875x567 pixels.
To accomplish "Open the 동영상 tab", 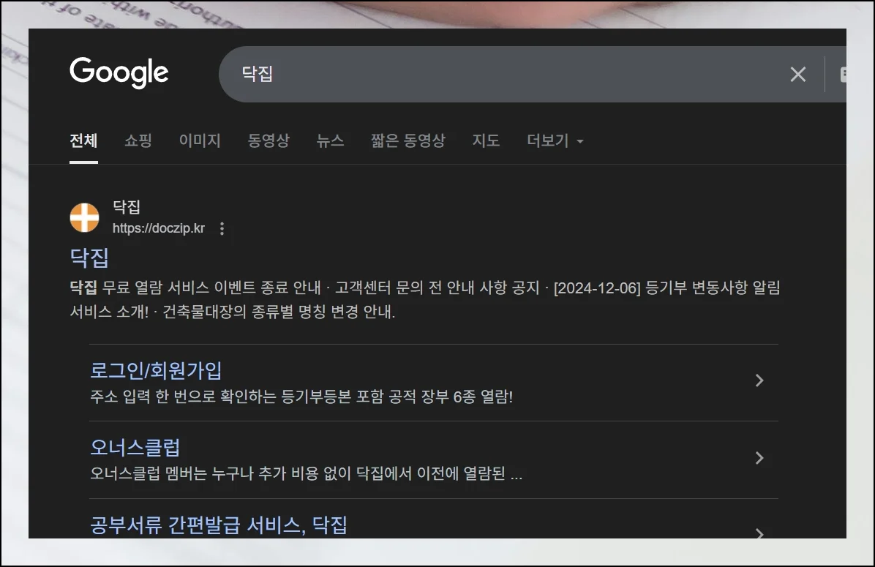I will 268,140.
